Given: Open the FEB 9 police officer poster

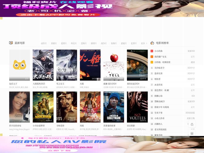Looking at the screenshot, I should (67, 107).
